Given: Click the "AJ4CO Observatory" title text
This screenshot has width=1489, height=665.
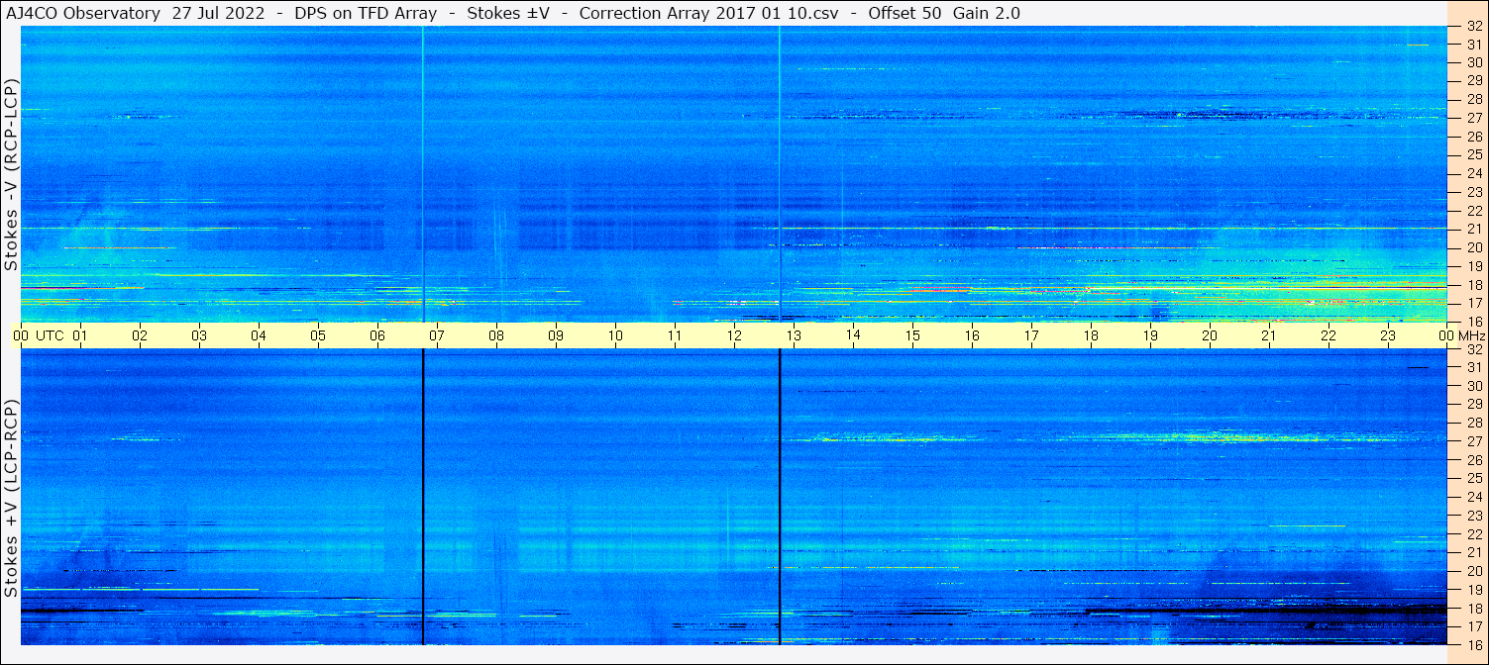Looking at the screenshot, I should (x=82, y=13).
